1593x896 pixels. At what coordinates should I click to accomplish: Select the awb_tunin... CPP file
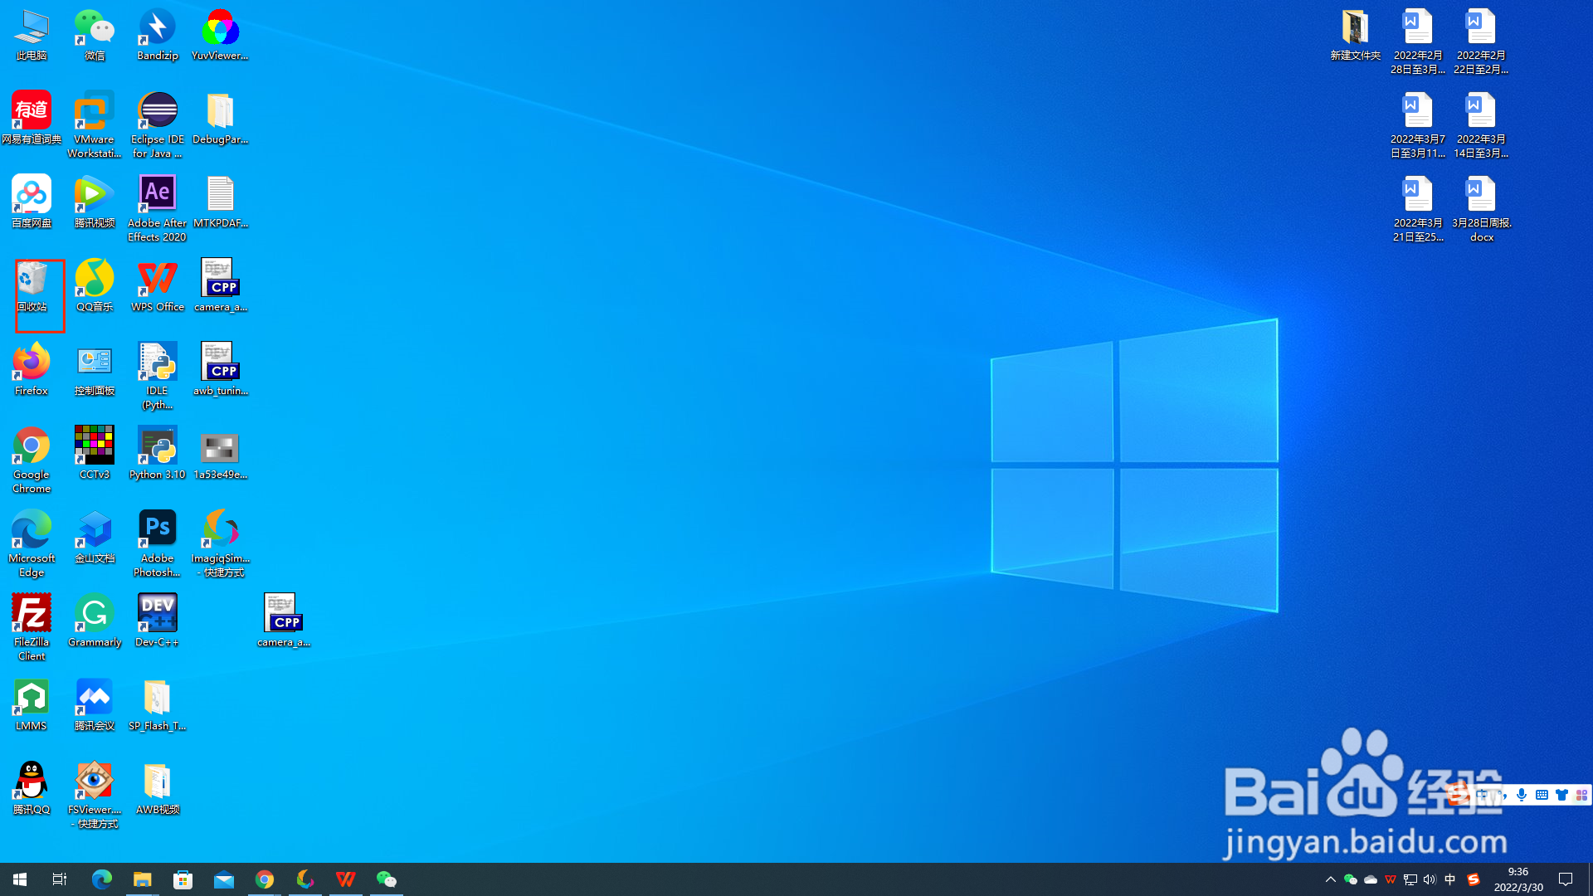click(x=221, y=370)
